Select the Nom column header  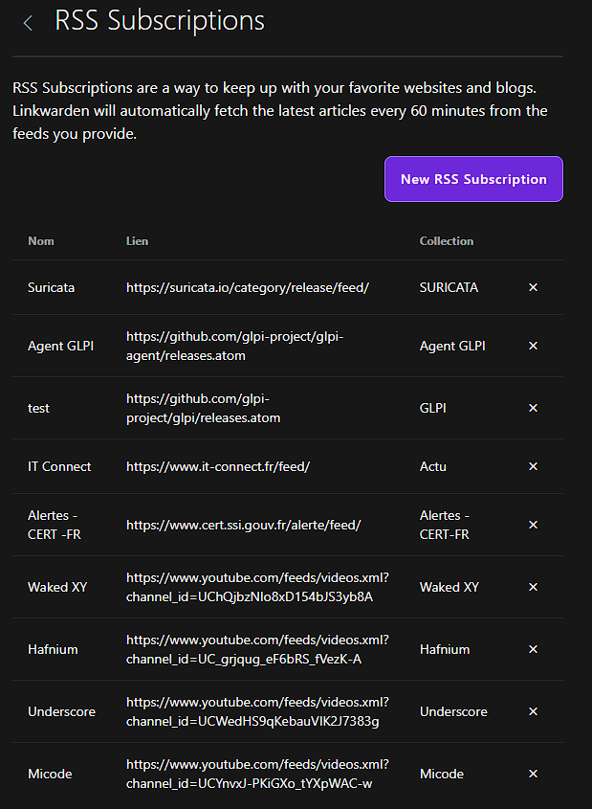[41, 241]
